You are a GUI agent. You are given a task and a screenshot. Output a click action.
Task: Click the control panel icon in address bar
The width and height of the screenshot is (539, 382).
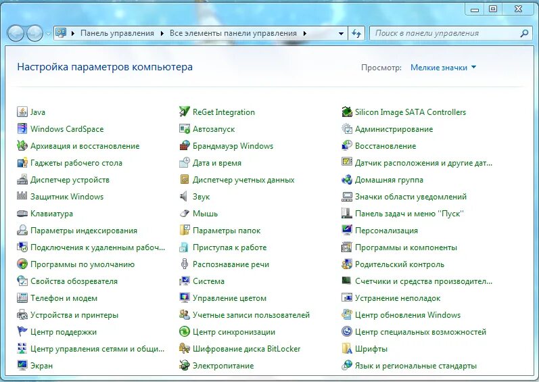tap(61, 33)
